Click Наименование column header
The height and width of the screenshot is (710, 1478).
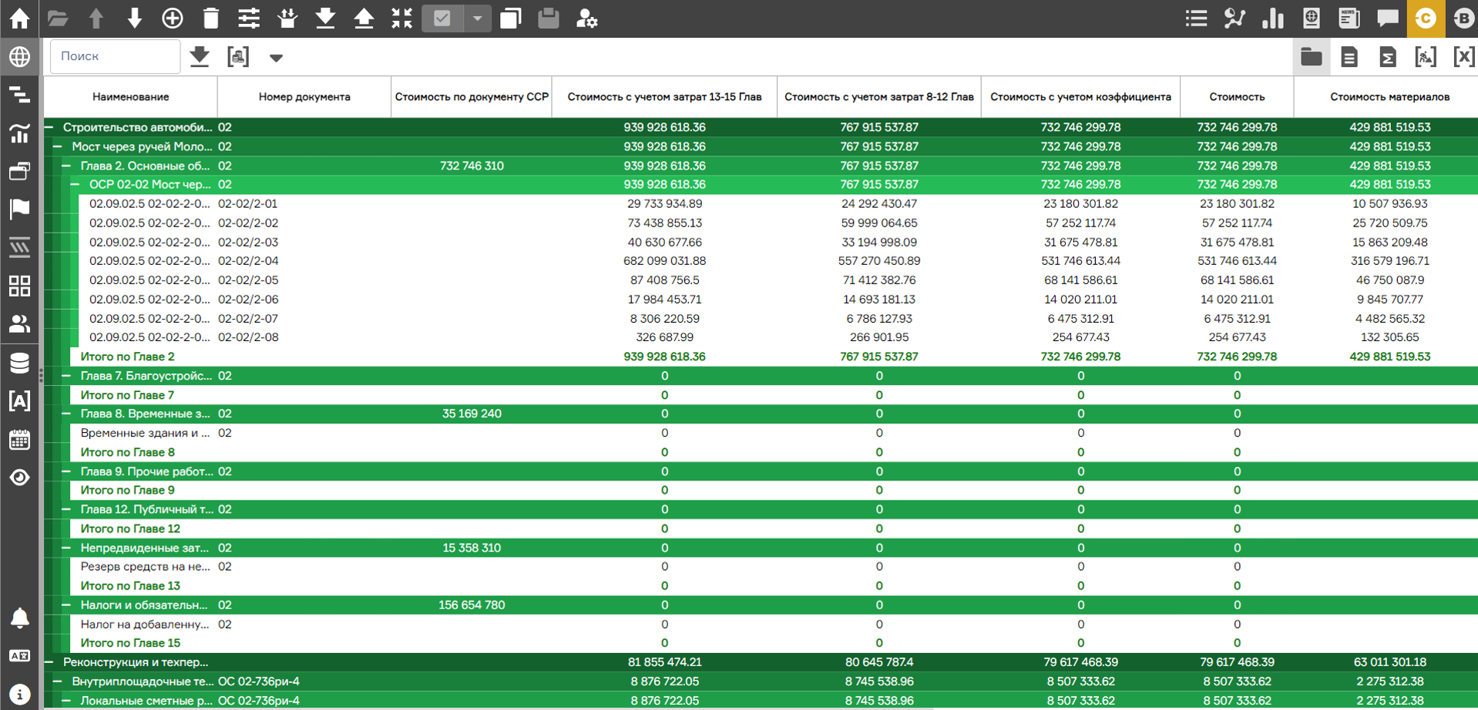(130, 97)
